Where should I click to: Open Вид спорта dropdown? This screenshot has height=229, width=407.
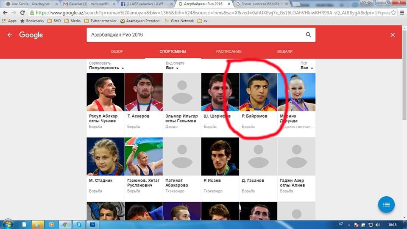(175, 65)
